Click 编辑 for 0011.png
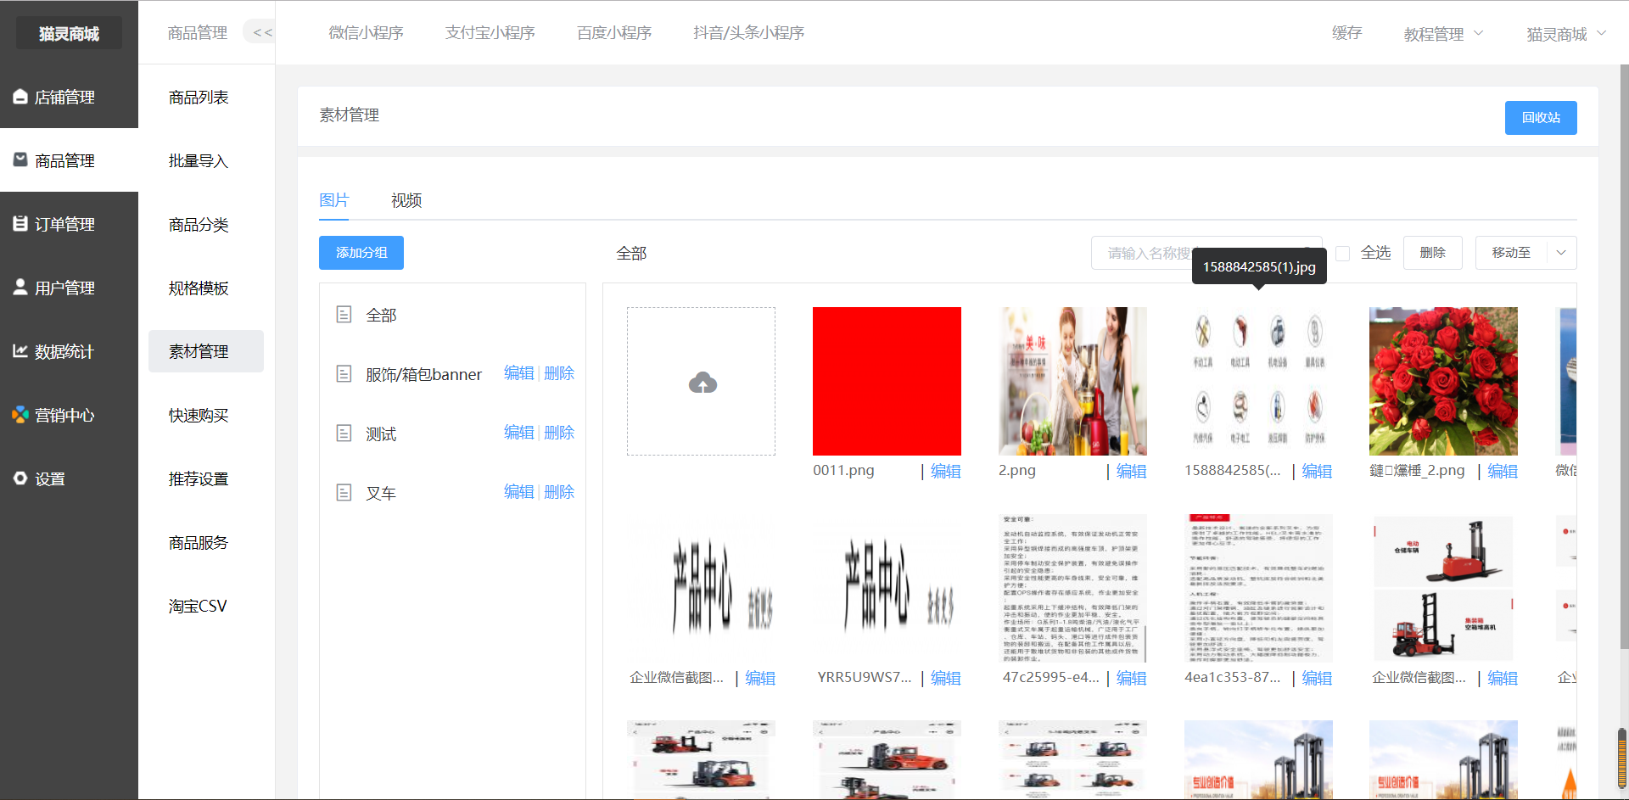This screenshot has width=1629, height=800. [946, 471]
